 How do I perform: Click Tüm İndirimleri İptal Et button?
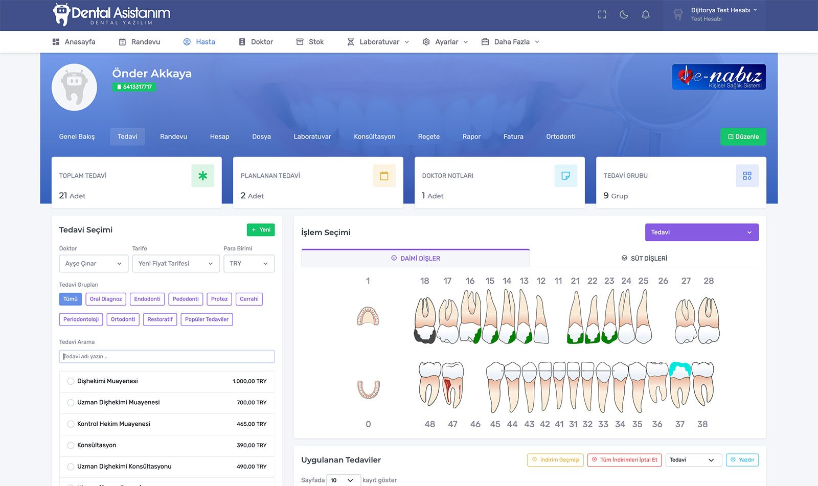coord(624,460)
